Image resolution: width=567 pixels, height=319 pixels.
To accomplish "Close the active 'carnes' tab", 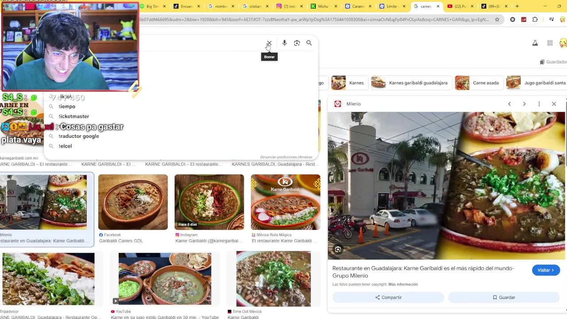I will click(x=438, y=6).
